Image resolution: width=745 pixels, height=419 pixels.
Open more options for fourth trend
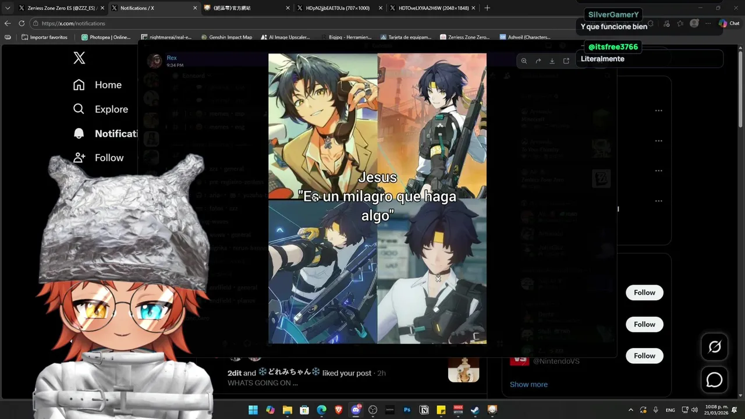pyautogui.click(x=658, y=201)
